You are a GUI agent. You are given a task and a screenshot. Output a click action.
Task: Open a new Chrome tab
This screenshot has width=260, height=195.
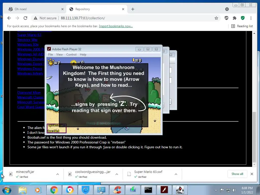click(x=133, y=9)
